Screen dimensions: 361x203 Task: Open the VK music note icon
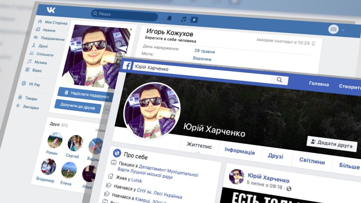(183, 19)
